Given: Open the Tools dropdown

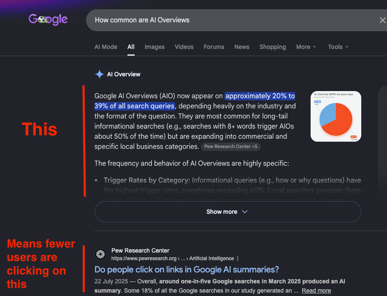Looking at the screenshot, I should (x=338, y=47).
